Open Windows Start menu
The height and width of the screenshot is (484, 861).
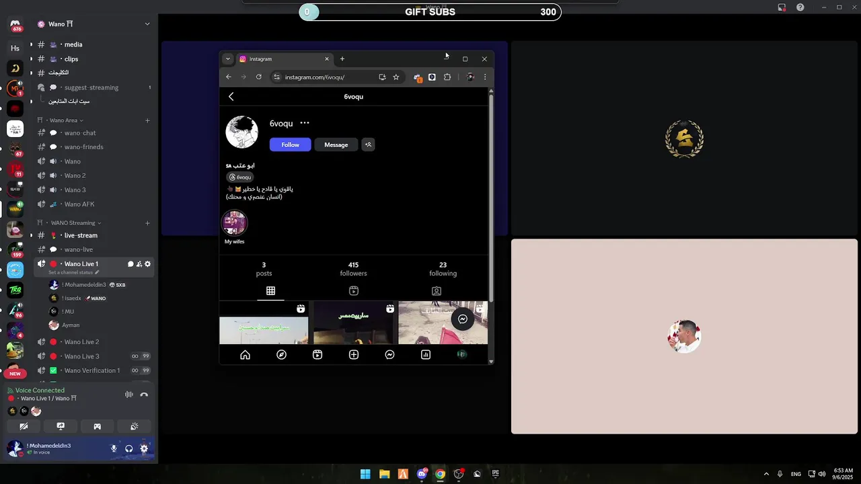pyautogui.click(x=365, y=474)
